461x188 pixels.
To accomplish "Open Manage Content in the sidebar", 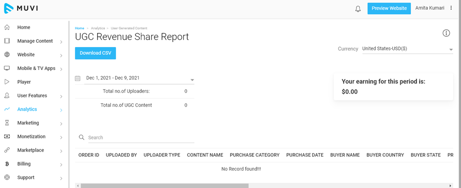I will pos(35,41).
